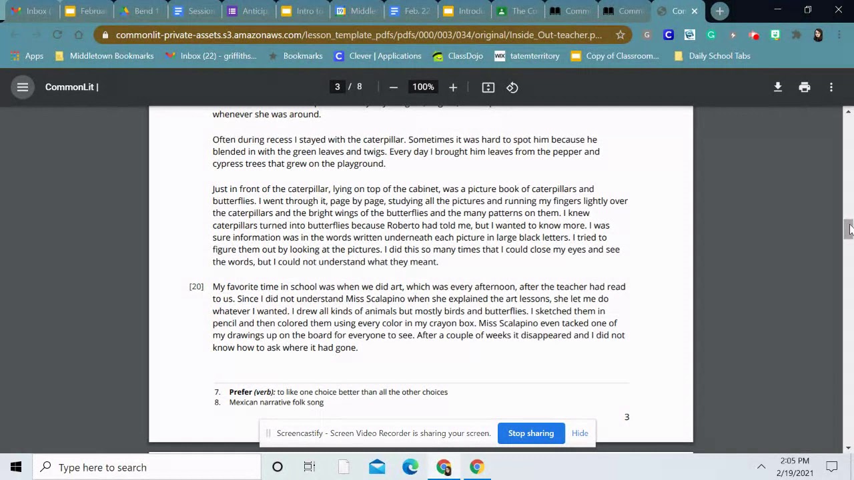
Task: Open the Extensions puzzle icon
Action: 796,35
